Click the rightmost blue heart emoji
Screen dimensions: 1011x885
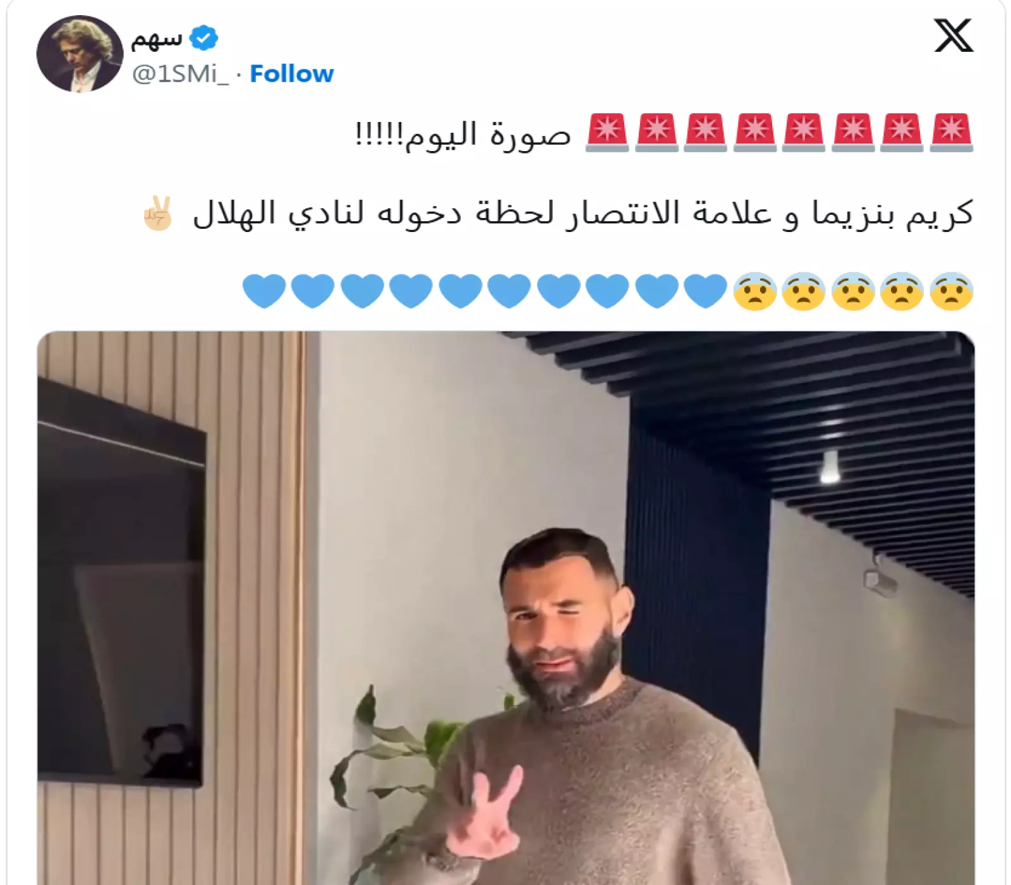[x=706, y=291]
